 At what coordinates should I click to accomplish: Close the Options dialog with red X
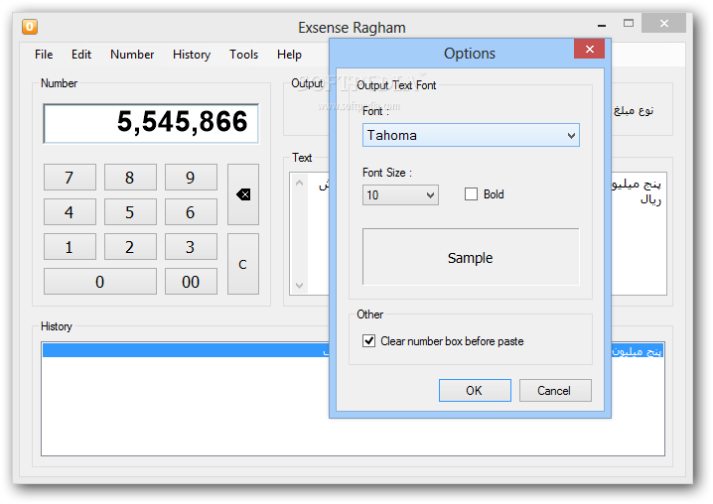(x=589, y=49)
